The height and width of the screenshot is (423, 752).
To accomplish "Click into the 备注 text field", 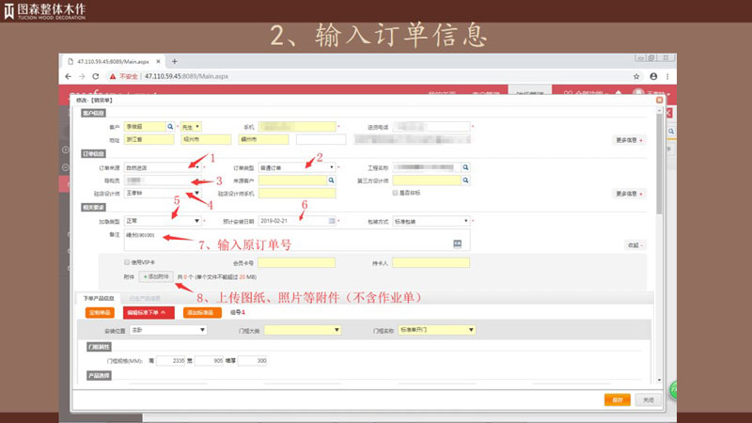I will pyautogui.click(x=282, y=240).
